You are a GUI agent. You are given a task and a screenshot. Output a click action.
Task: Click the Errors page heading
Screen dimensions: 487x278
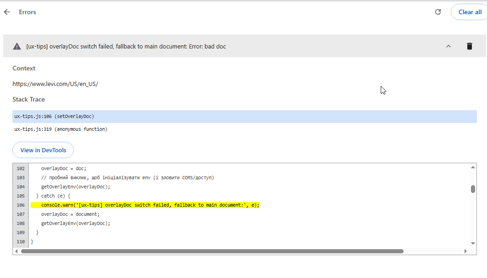[27, 12]
